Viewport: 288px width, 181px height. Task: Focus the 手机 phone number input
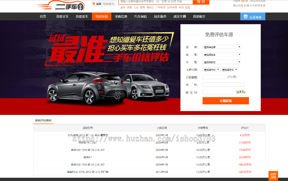pyautogui.click(x=223, y=85)
